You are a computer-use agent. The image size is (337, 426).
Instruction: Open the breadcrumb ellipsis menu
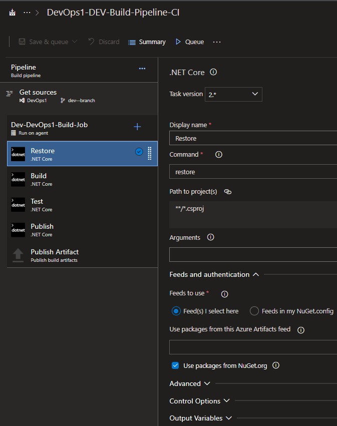click(27, 13)
